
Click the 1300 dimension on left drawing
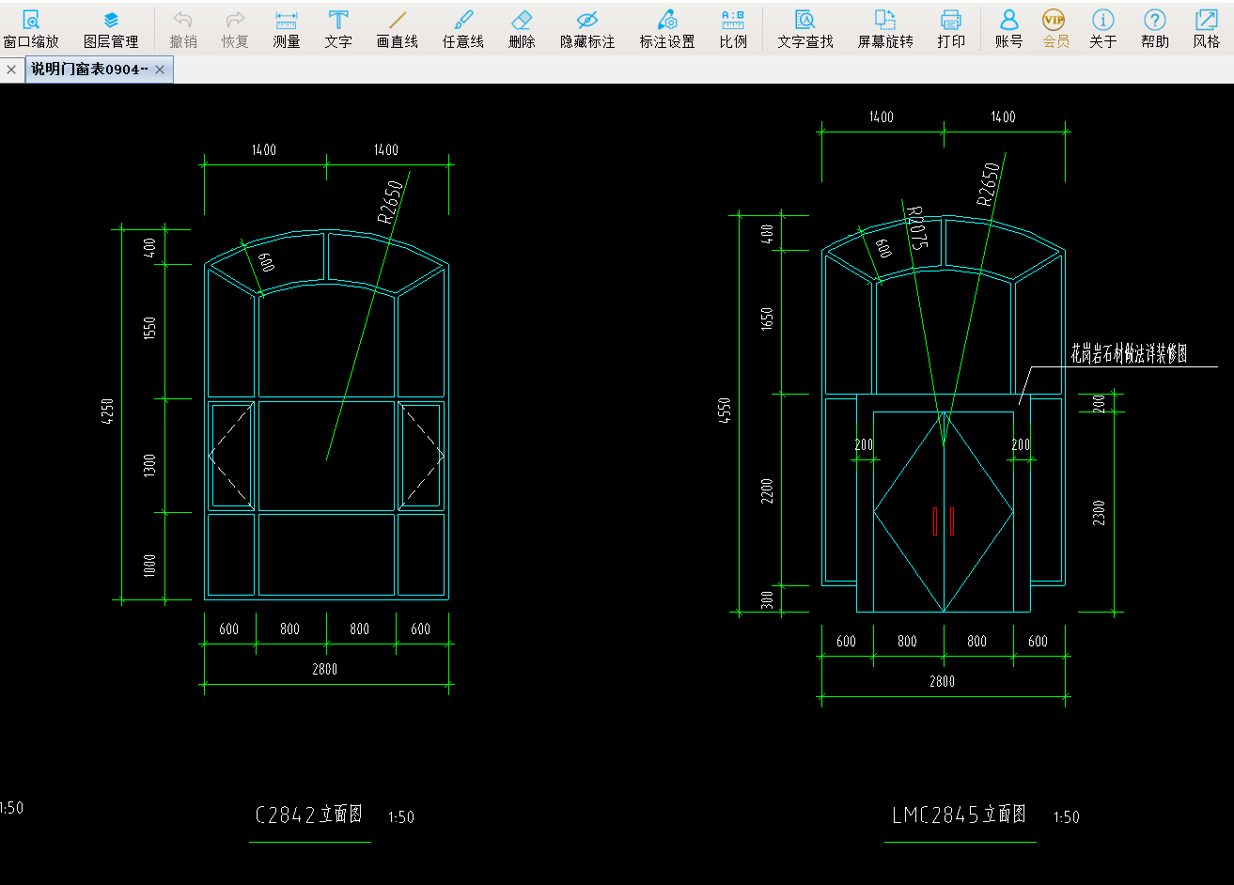149,466
